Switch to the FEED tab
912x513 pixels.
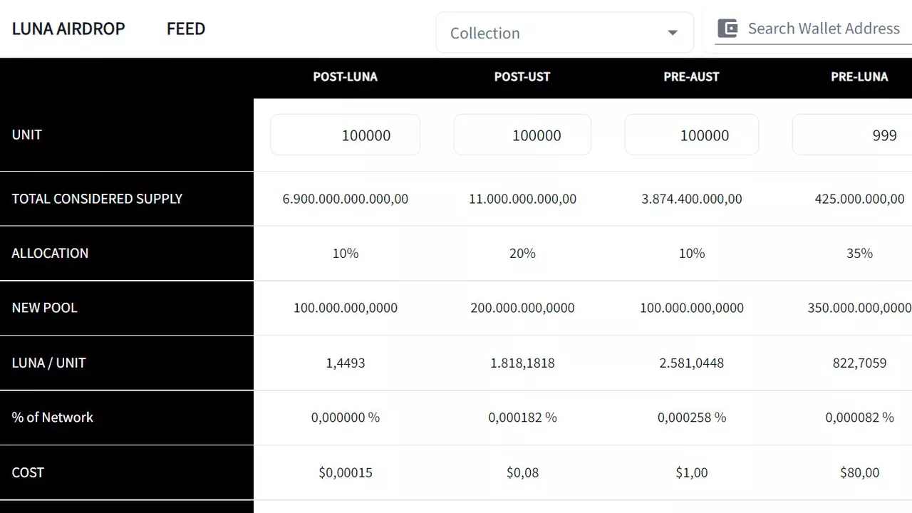pos(186,28)
